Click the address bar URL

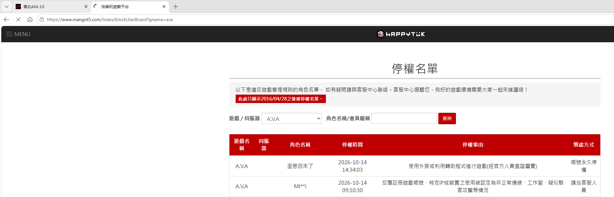point(110,20)
